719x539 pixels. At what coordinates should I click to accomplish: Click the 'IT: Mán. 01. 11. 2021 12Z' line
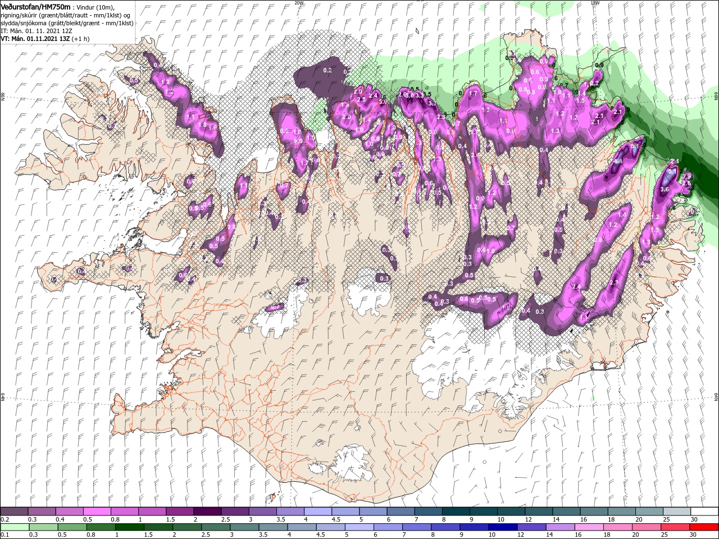pos(38,31)
